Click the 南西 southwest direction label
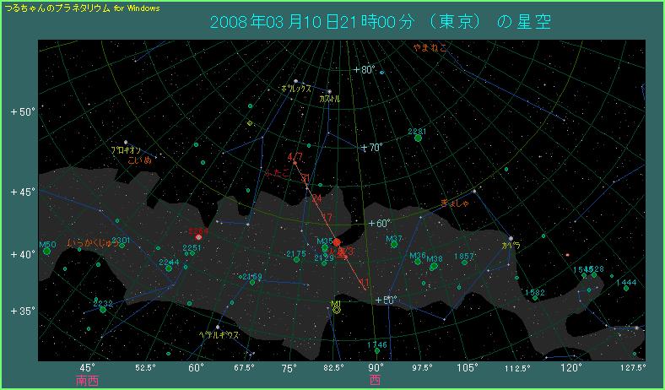The width and height of the screenshot is (665, 390). (87, 380)
